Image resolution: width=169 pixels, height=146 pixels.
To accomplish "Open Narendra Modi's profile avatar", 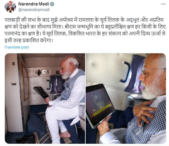I will [x=10, y=7].
